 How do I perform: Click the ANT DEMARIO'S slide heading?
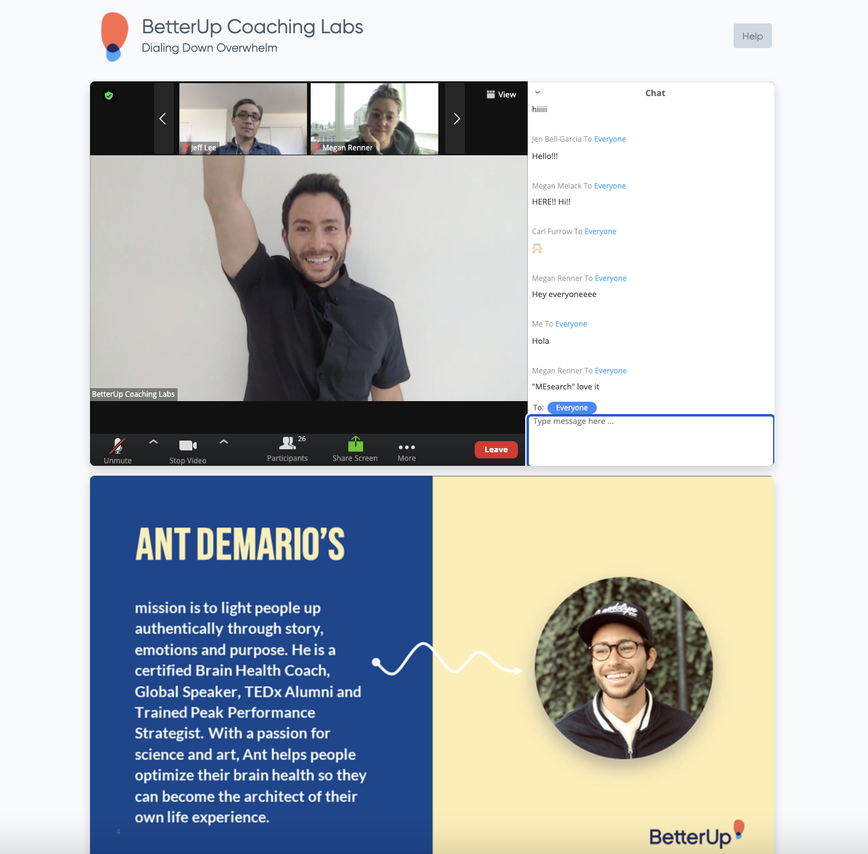pos(240,544)
